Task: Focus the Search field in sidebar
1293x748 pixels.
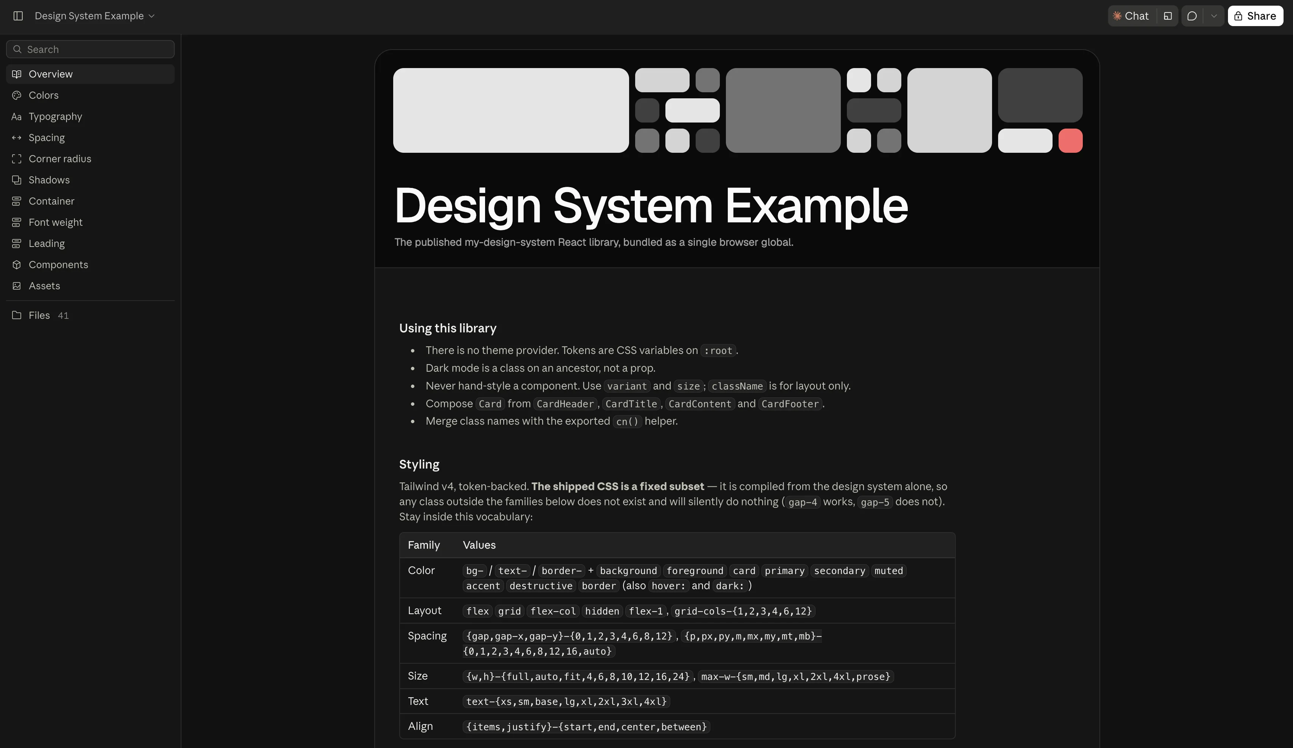Action: pos(90,49)
